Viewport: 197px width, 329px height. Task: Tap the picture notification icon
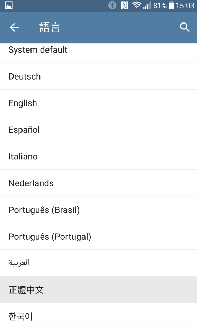tap(9, 6)
